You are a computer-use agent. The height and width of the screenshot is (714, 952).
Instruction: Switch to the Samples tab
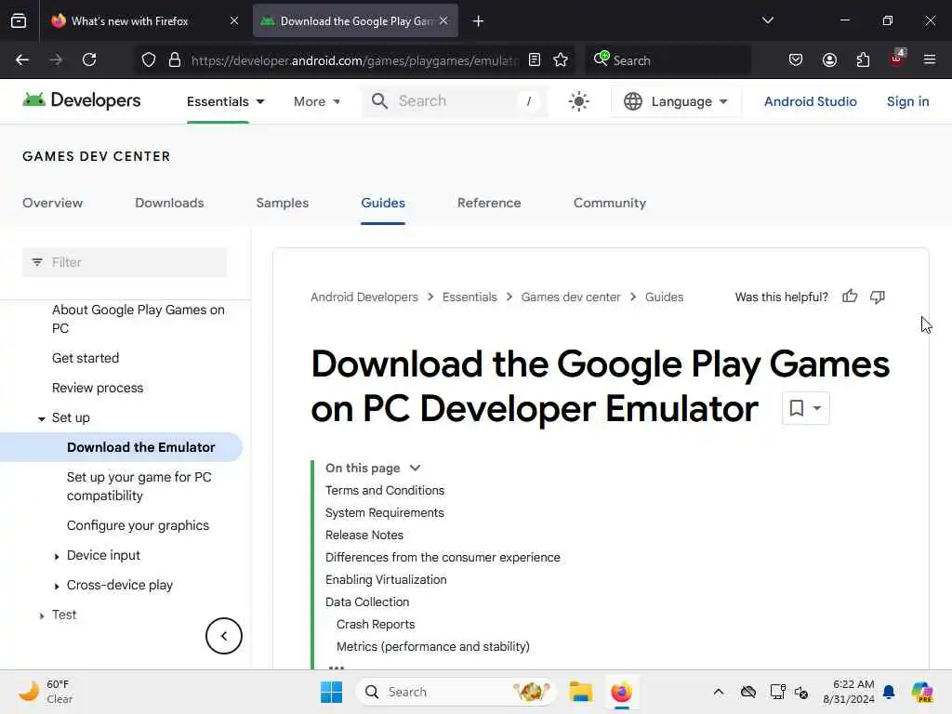point(283,203)
